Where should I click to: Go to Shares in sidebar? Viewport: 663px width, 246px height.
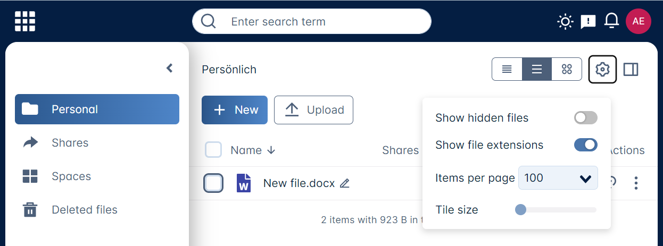[x=70, y=143]
